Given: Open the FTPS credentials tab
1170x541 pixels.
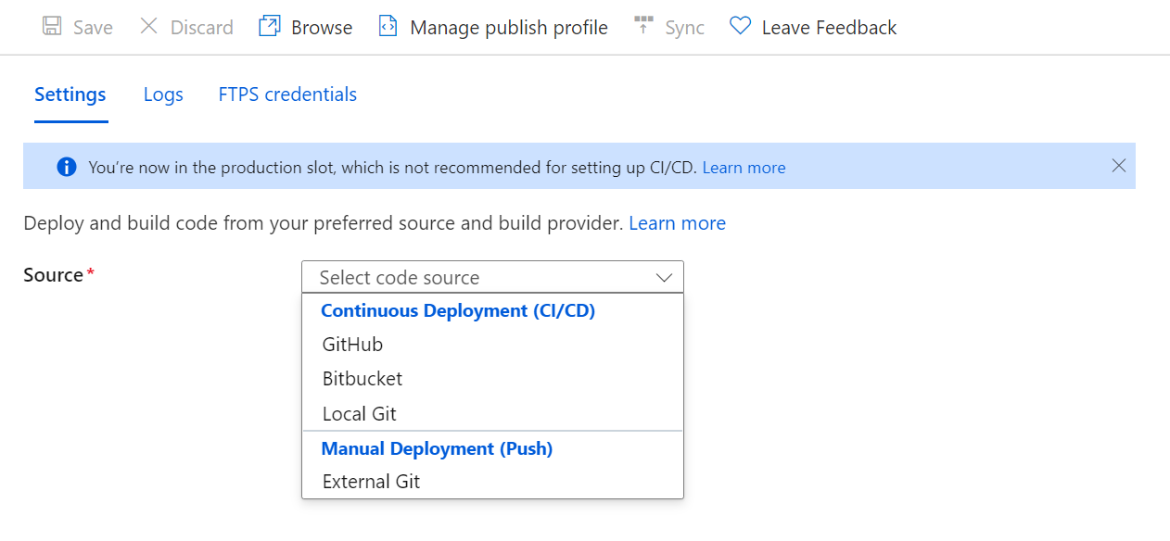Looking at the screenshot, I should [x=287, y=94].
